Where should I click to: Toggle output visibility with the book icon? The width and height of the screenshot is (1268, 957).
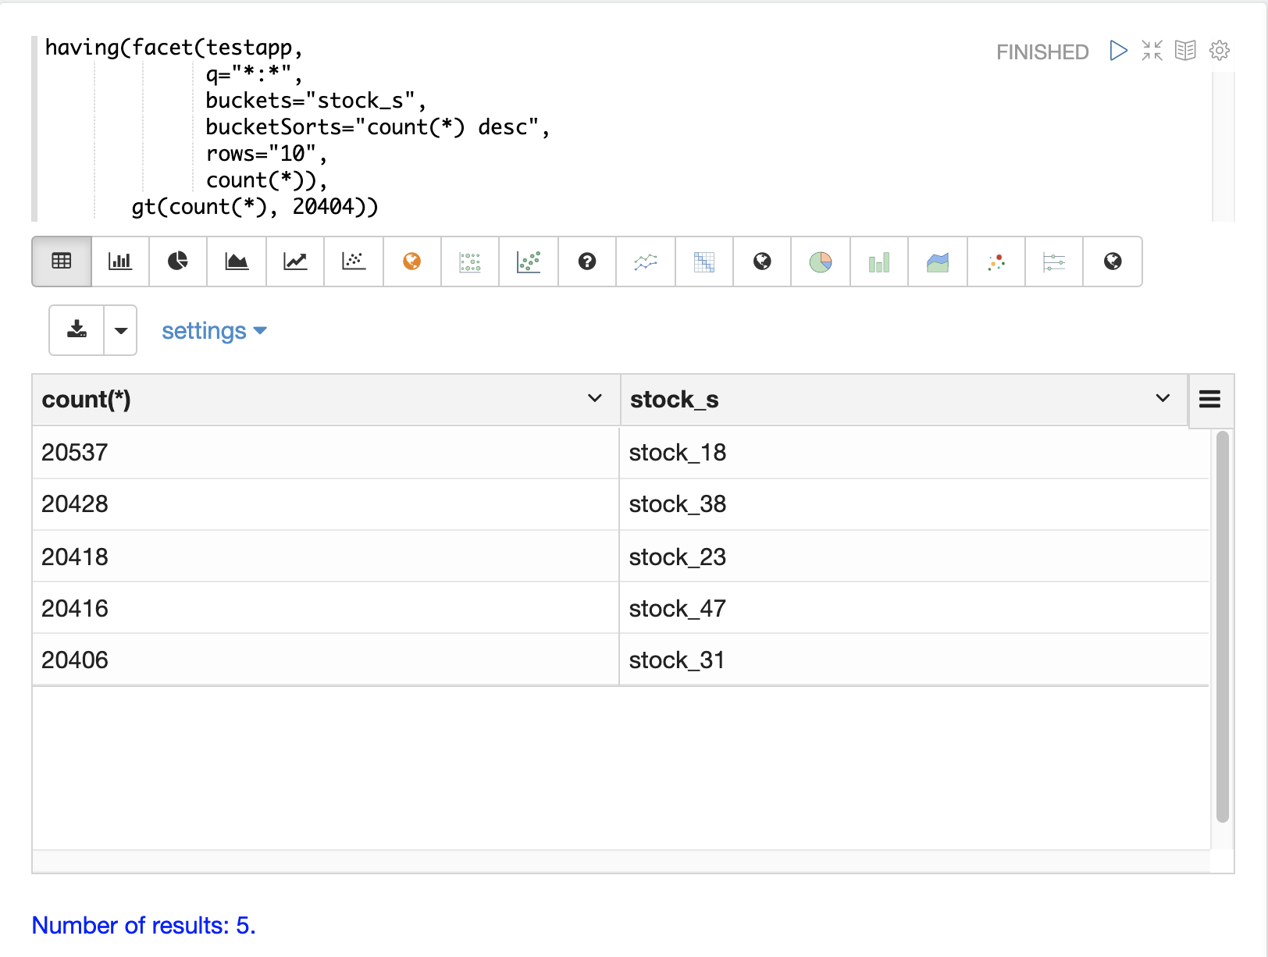click(1185, 51)
